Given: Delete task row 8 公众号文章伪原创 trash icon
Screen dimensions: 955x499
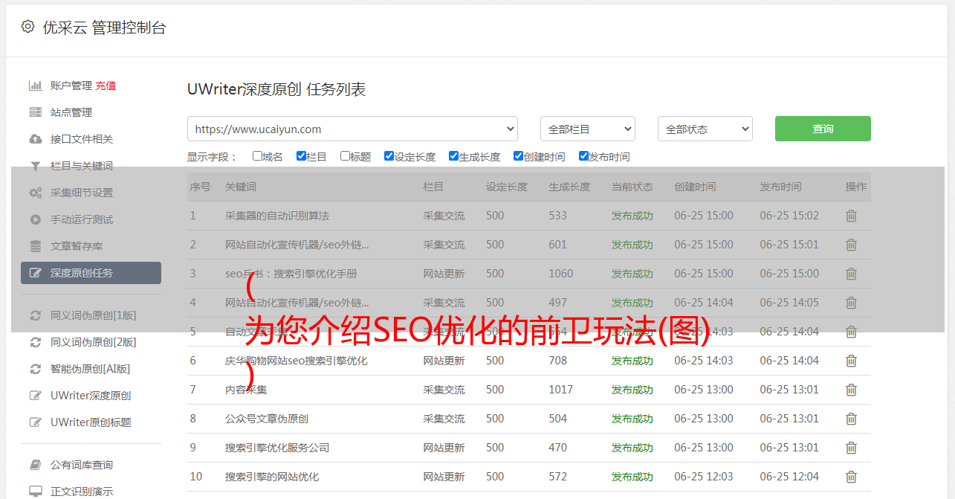Looking at the screenshot, I should [851, 419].
